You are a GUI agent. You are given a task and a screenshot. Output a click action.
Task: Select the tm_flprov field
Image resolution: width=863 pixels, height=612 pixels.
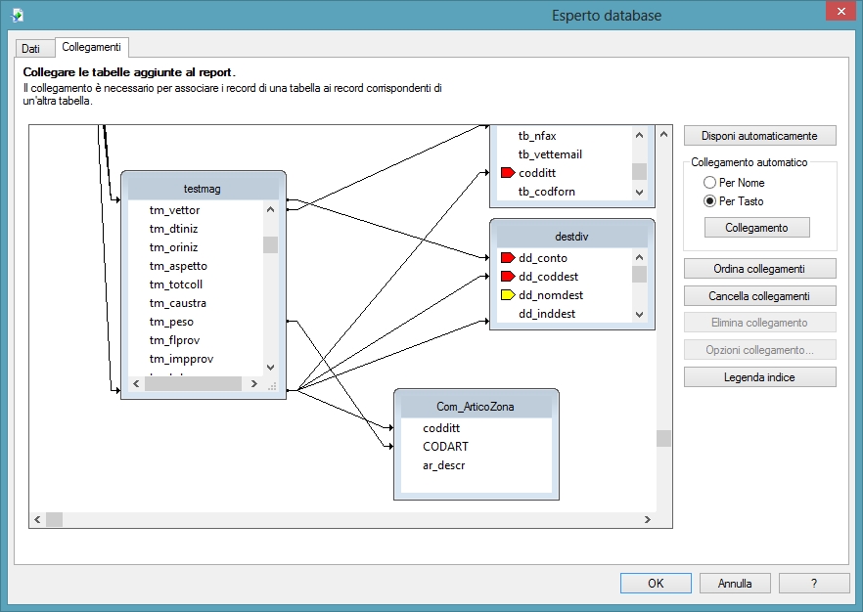click(174, 340)
